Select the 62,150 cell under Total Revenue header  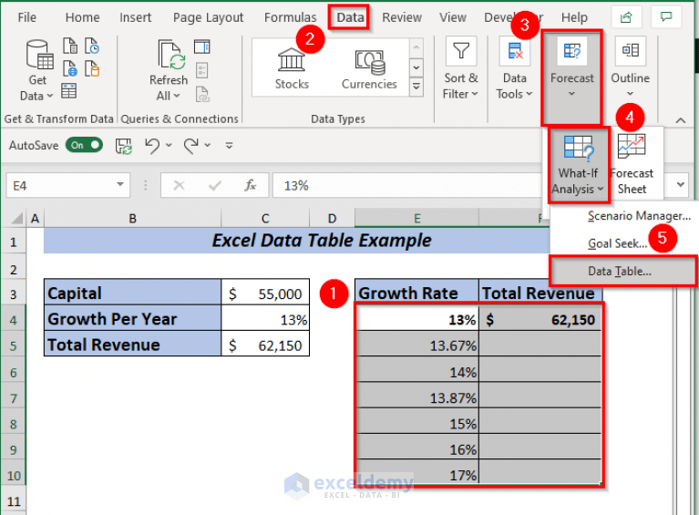(540, 319)
